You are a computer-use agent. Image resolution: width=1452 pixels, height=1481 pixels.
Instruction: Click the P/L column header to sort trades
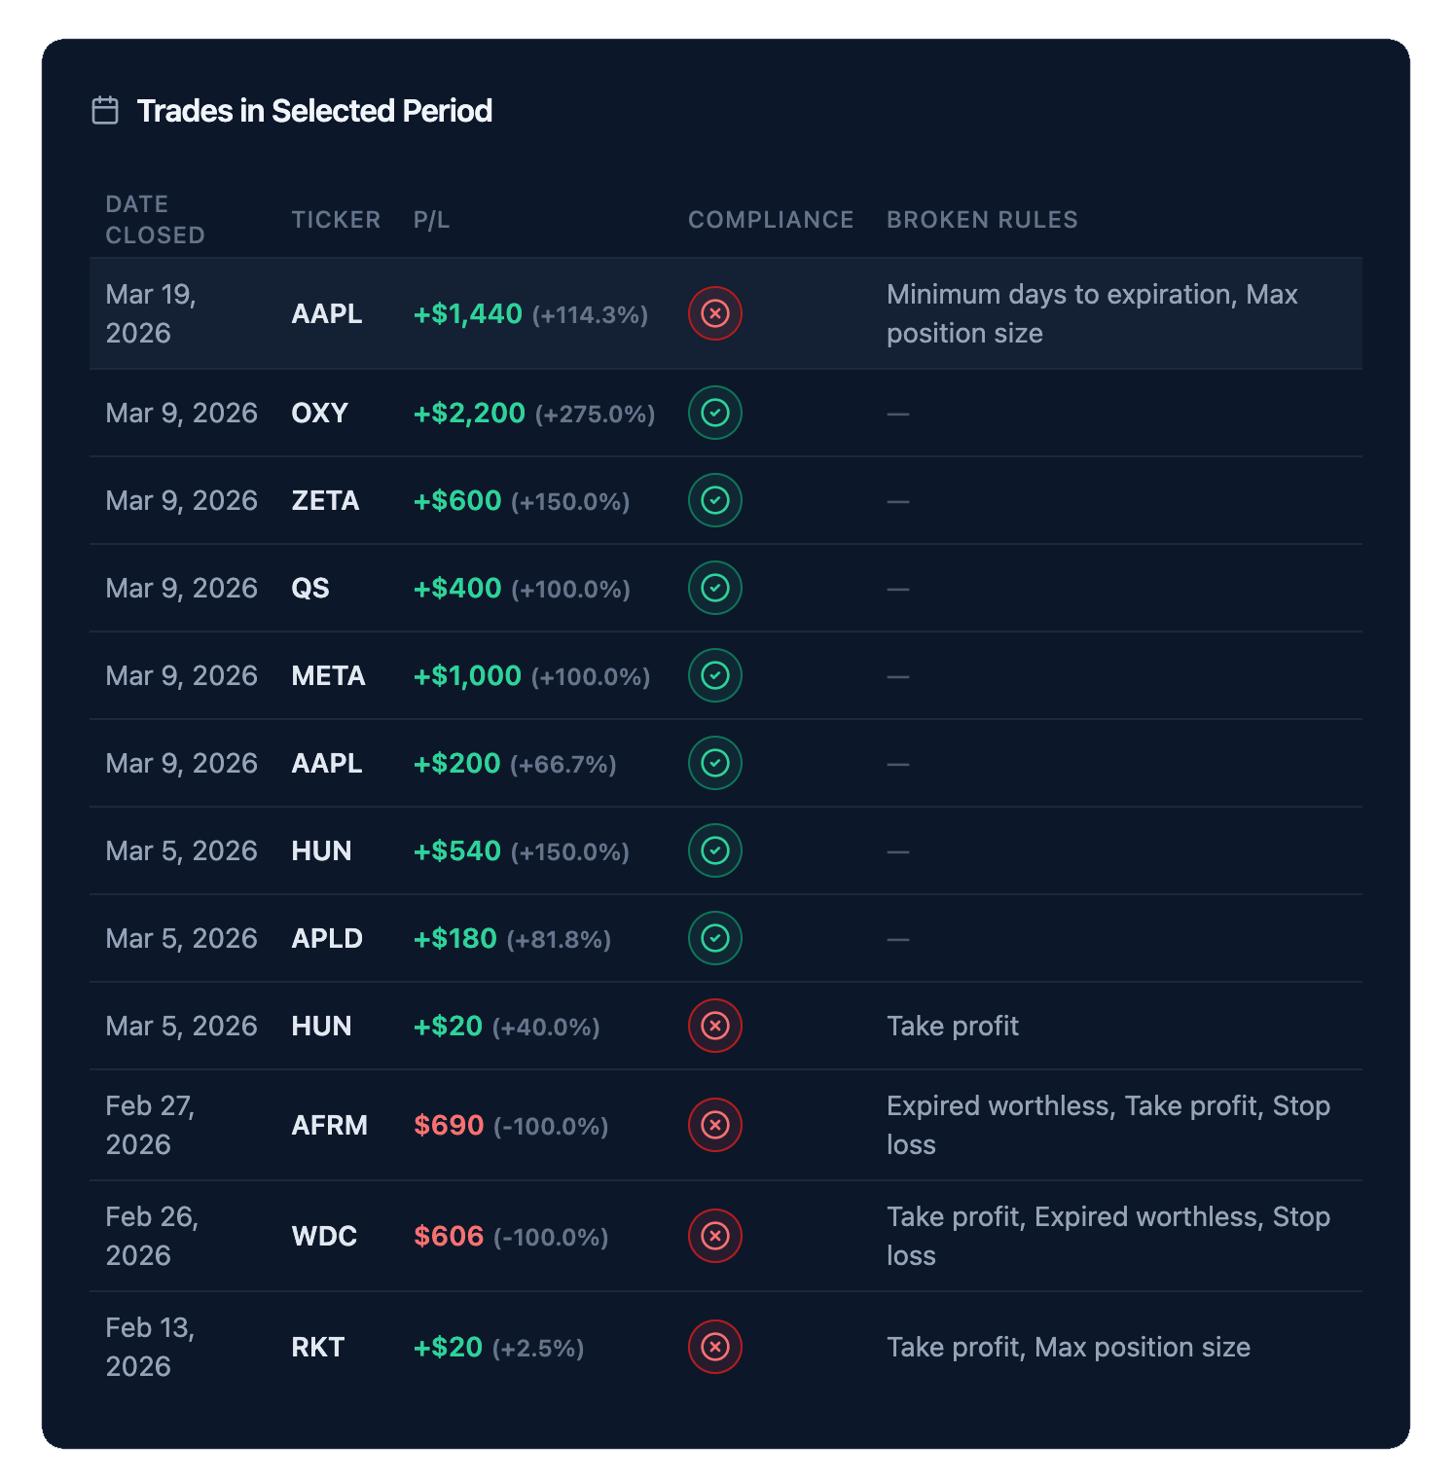point(431,219)
